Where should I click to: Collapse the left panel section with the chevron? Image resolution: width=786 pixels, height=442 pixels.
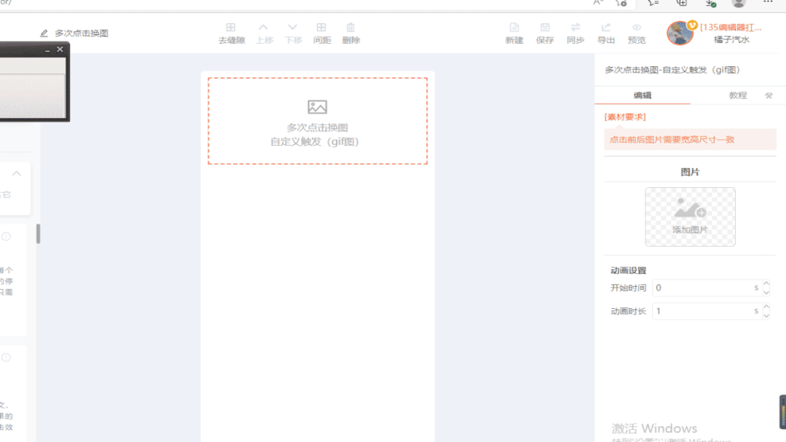[x=16, y=173]
